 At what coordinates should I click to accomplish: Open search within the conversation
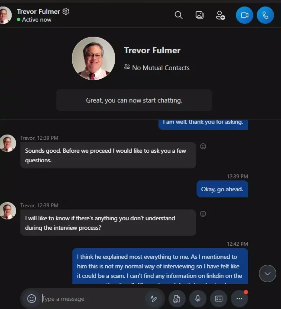179,15
